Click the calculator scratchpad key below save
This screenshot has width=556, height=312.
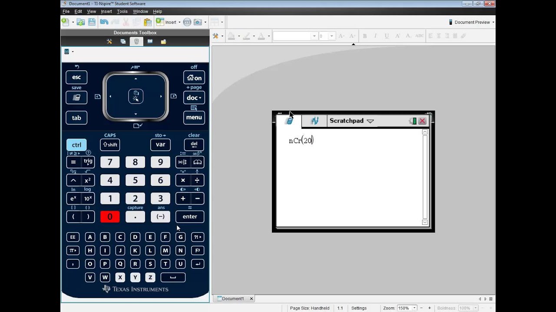(x=76, y=97)
